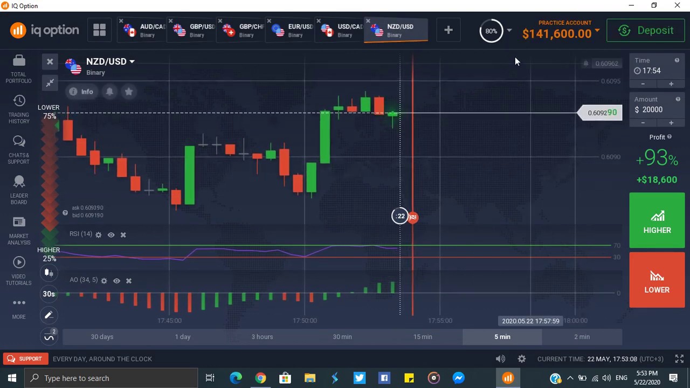Select the 30 min timeframe
The height and width of the screenshot is (388, 690).
[x=342, y=337]
